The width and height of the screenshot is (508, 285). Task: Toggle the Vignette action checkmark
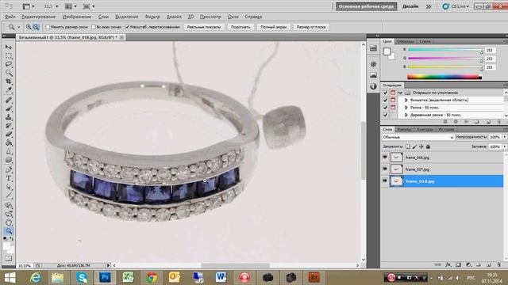[385, 101]
